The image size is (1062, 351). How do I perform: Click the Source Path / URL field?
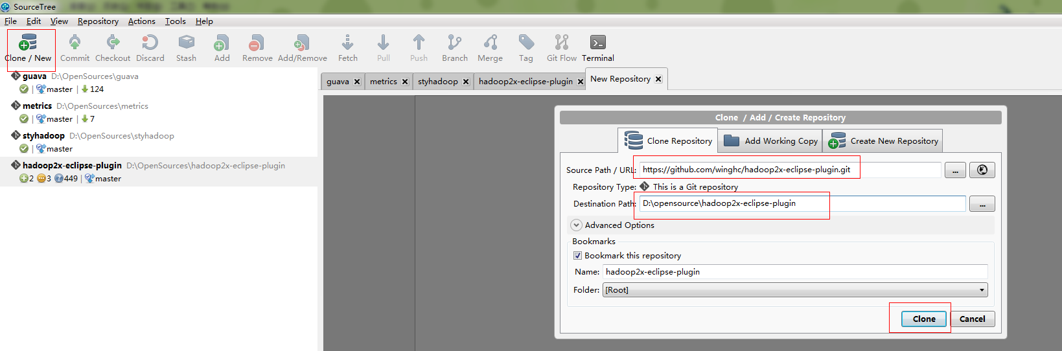(790, 170)
